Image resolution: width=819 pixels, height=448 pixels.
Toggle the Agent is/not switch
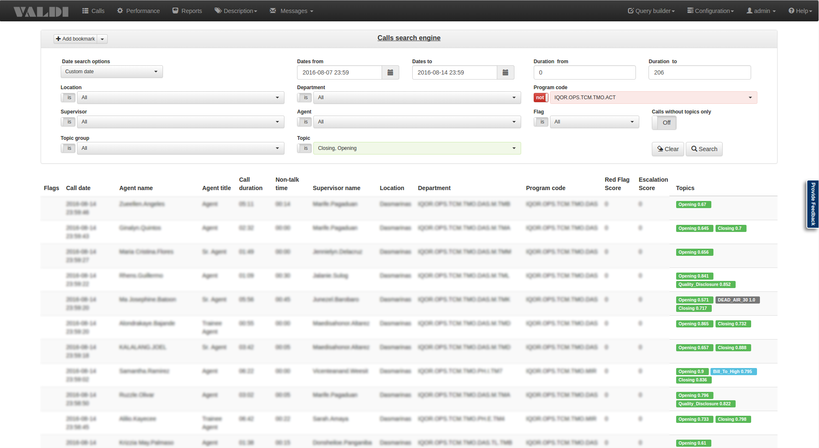(x=305, y=122)
